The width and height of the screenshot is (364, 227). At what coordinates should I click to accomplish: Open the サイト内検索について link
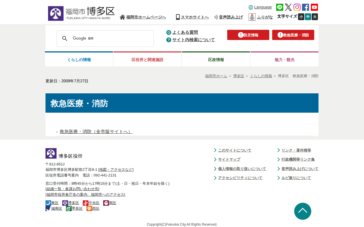tap(194, 40)
